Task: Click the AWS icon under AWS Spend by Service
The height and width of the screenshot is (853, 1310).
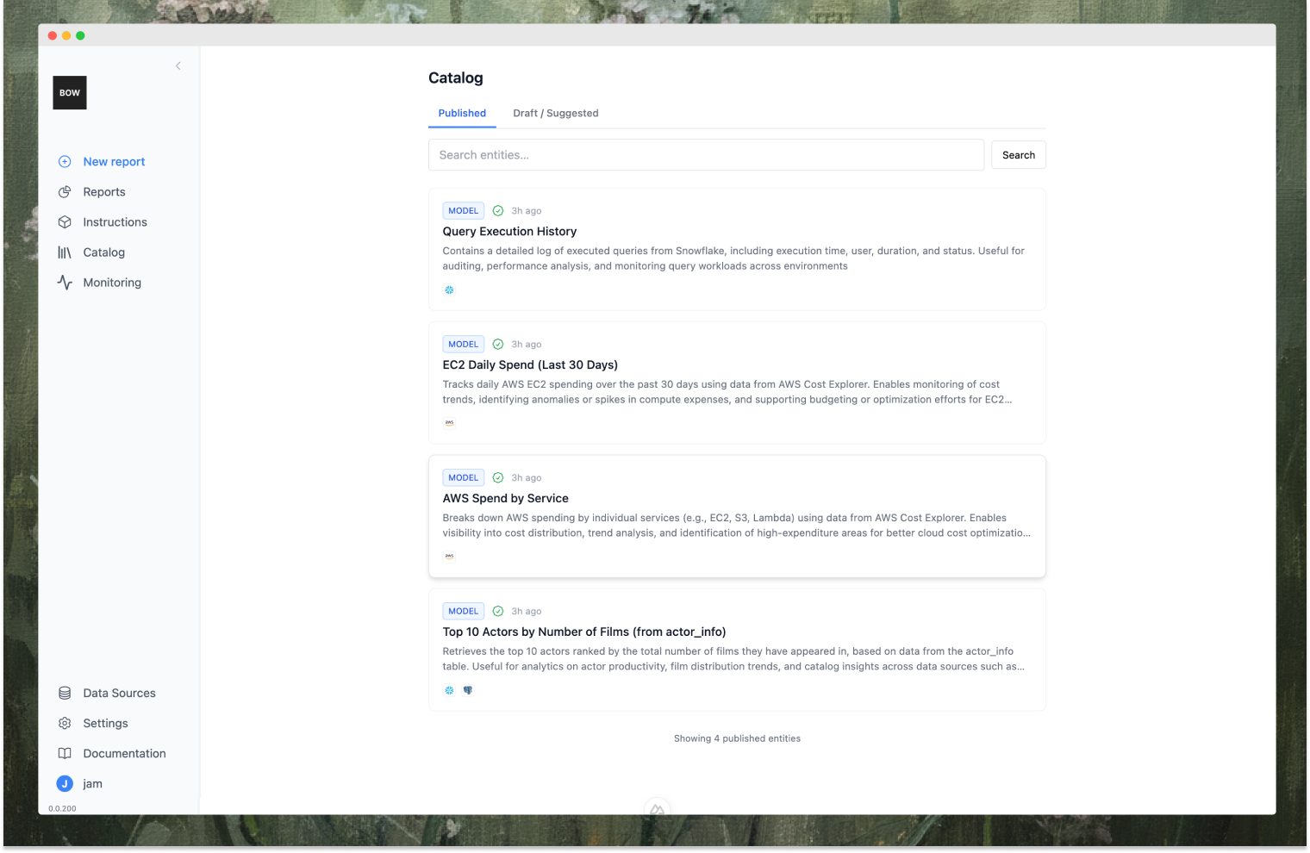Action: 449,557
